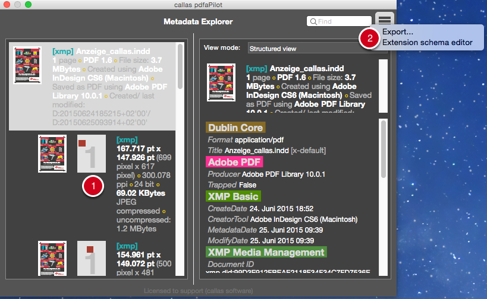The width and height of the screenshot is (487, 299).
Task: Click page thumbnail beside 167.717 pt image
Action: tap(52, 154)
